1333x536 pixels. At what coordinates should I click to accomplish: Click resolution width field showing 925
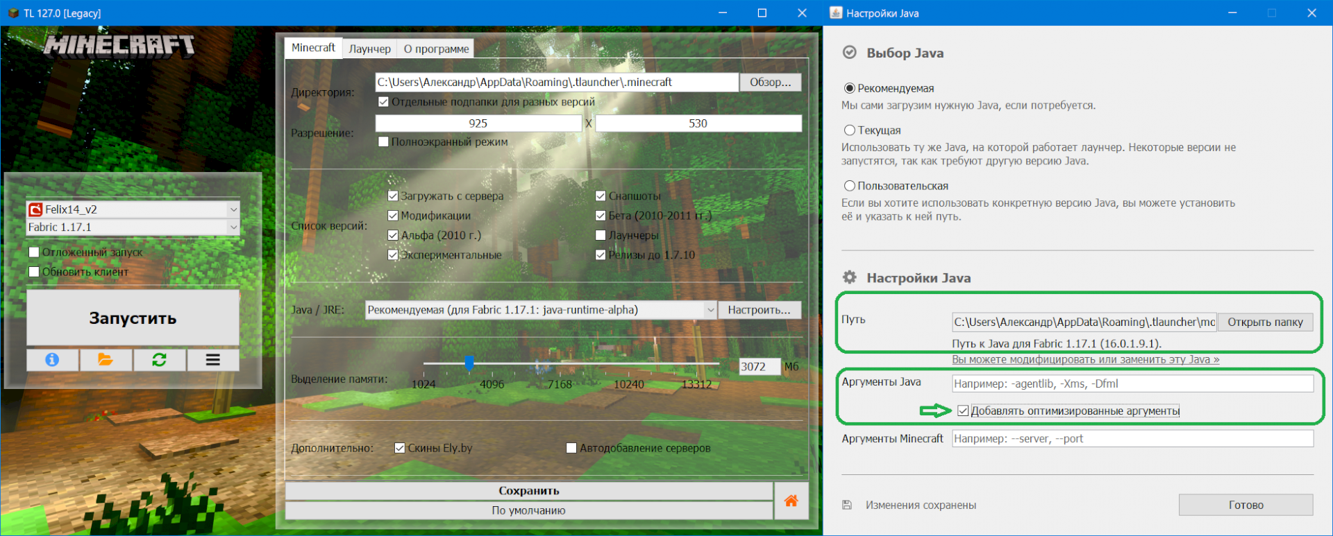click(x=478, y=123)
